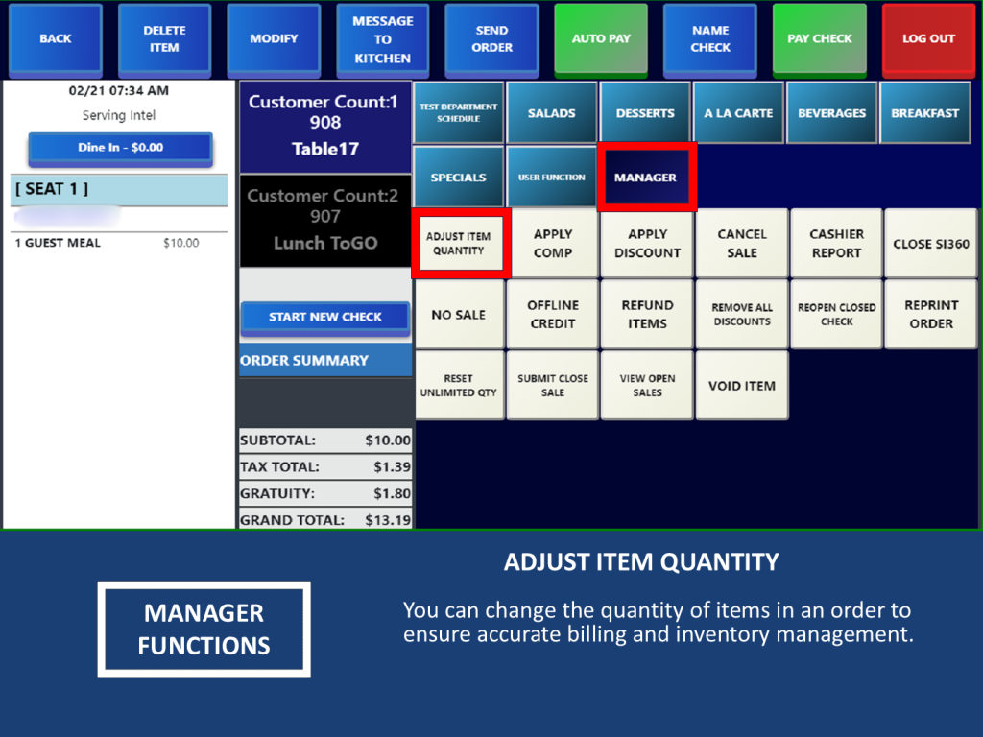
Task: Click Auto Pay in the top bar
Action: click(x=601, y=38)
